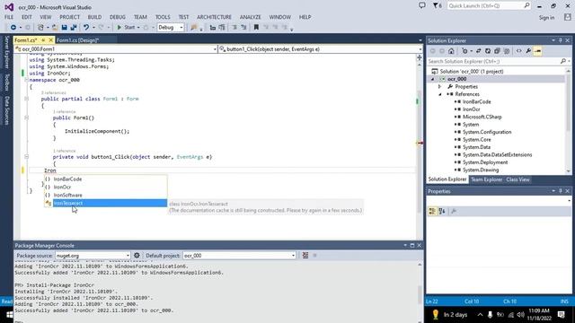The width and height of the screenshot is (575, 323).
Task: Click the highlighted Preview Selected Items icon
Action: [538, 51]
